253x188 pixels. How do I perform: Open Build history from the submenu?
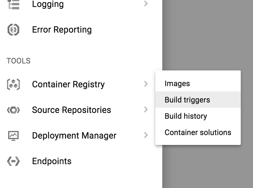tap(198, 116)
